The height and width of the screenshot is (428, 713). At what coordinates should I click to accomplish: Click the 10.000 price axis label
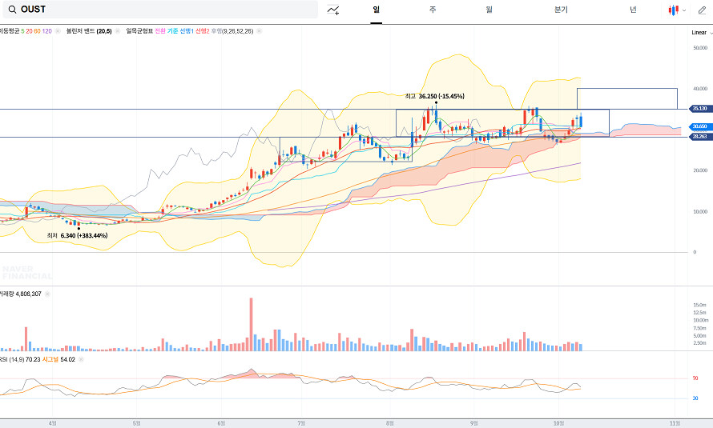coord(700,211)
